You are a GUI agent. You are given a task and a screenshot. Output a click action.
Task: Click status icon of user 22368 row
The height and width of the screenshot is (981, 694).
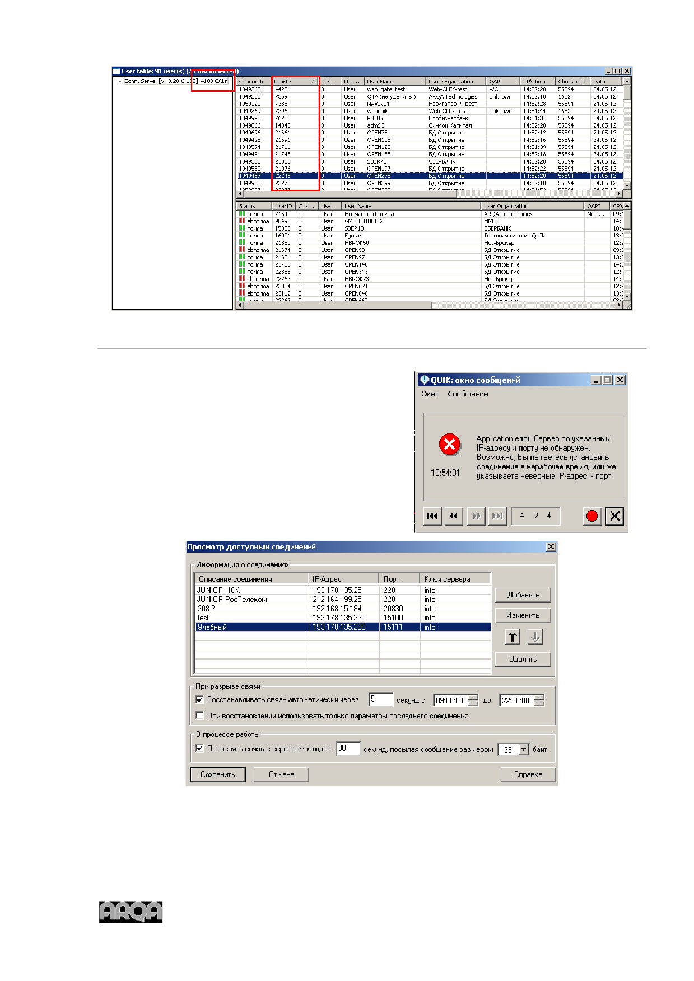click(242, 272)
